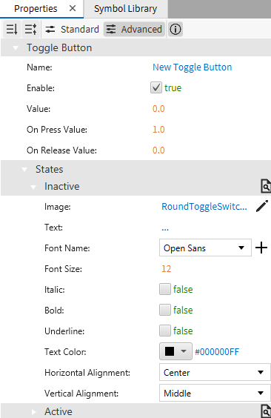Click the sort ascending properties icon

click(x=12, y=29)
